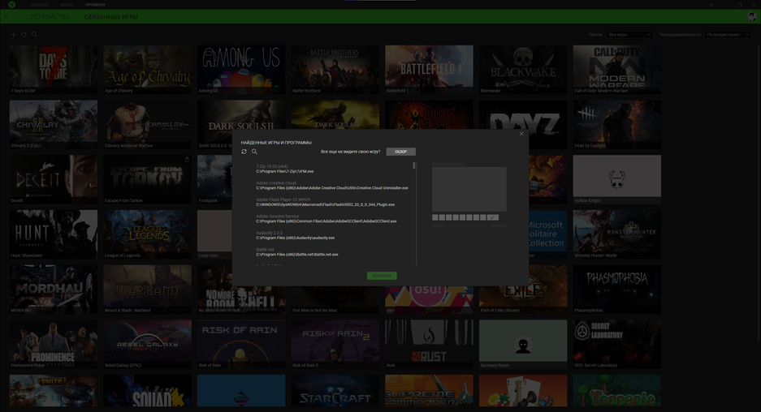Open Chivalry Medieval Warfare tile

148,124
